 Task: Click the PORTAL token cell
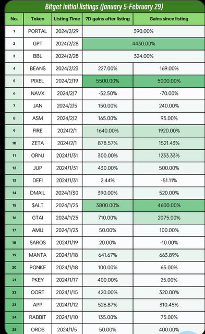coord(38,31)
